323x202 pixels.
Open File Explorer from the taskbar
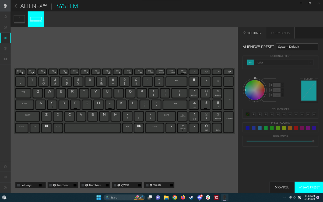tap(166, 197)
